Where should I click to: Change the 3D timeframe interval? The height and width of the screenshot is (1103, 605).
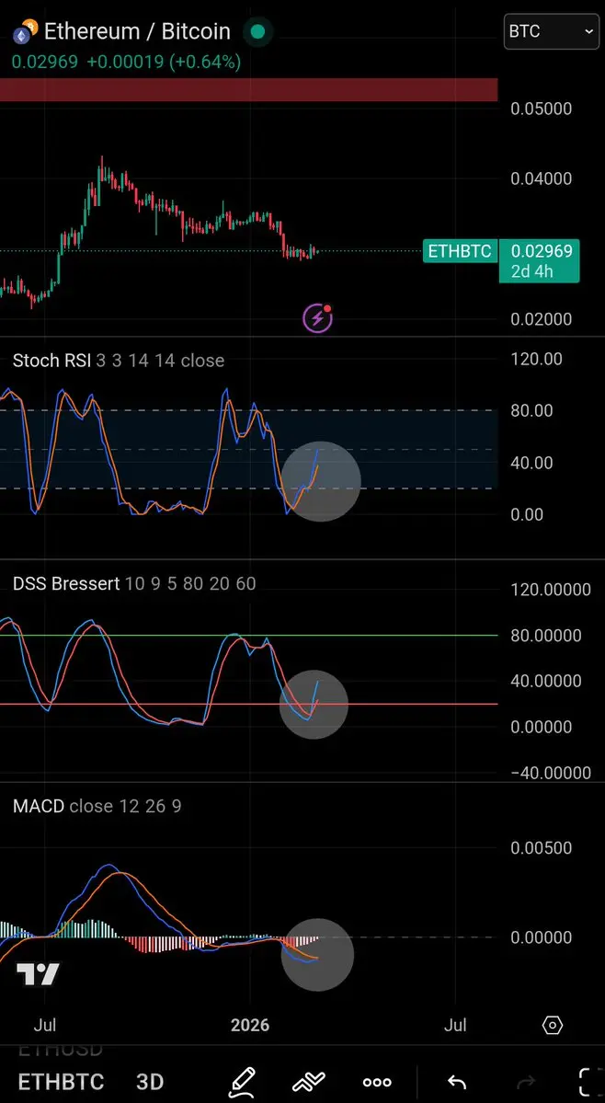point(150,1081)
